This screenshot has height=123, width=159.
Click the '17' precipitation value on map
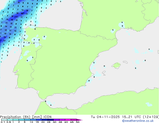tap(17, 17)
